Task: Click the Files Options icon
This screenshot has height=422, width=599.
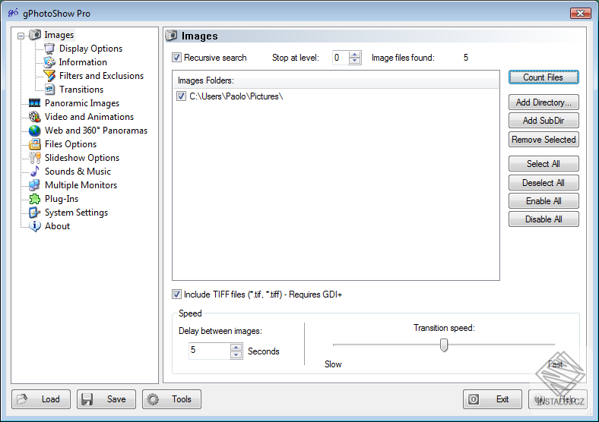Action: coord(35,144)
